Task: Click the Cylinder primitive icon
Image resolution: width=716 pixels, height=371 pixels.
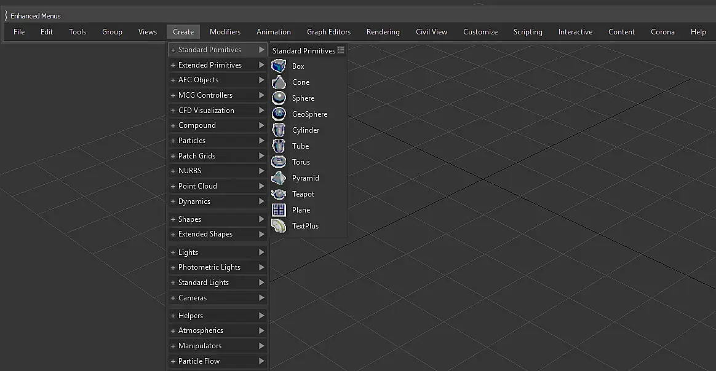Action: (279, 130)
